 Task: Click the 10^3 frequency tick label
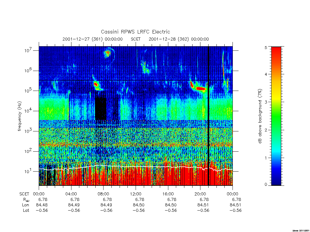28,131
